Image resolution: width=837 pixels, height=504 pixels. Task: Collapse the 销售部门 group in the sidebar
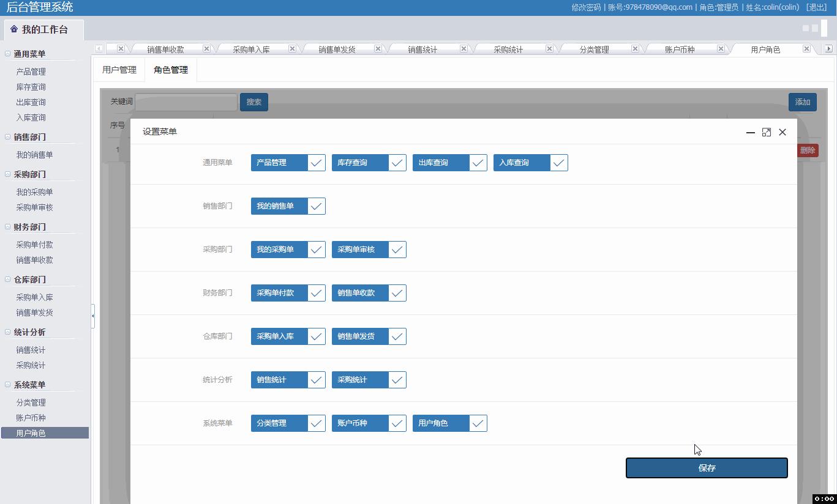(8, 137)
